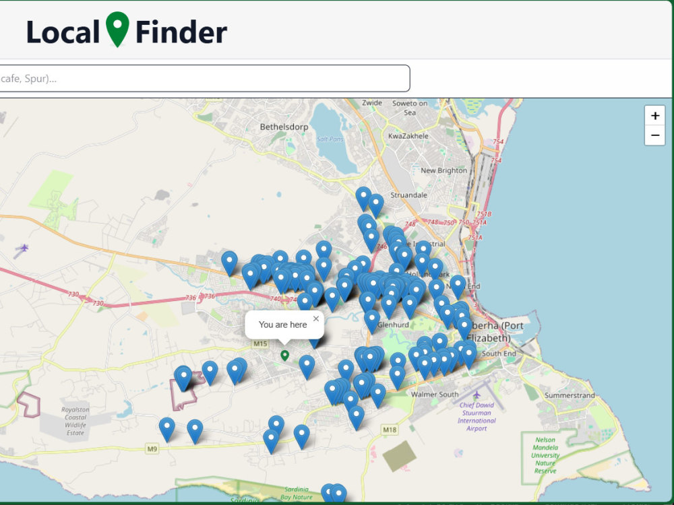Image resolution: width=674 pixels, height=505 pixels.
Task: Zoom in the map with plus button
Action: (x=654, y=116)
